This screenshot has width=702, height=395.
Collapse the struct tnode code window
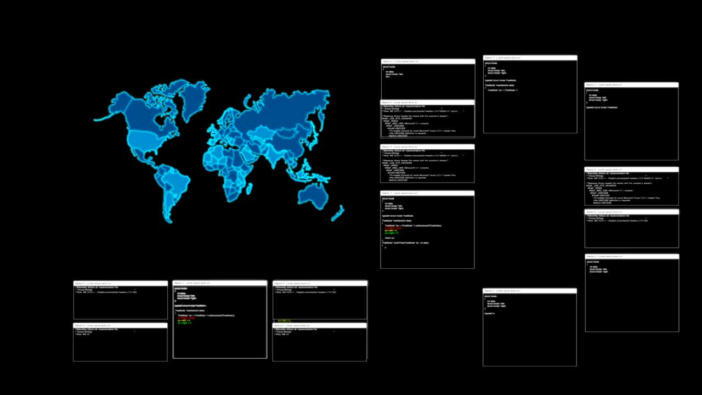click(x=428, y=61)
